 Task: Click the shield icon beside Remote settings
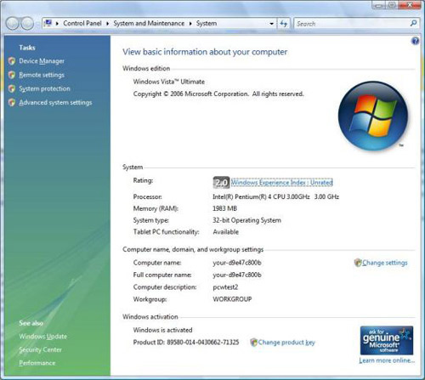tap(12, 75)
